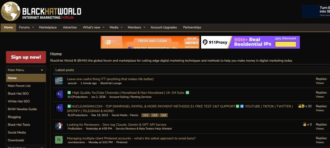Screen dimensions: 330x148
Task: Open the Members nav item
Action: 134,28
